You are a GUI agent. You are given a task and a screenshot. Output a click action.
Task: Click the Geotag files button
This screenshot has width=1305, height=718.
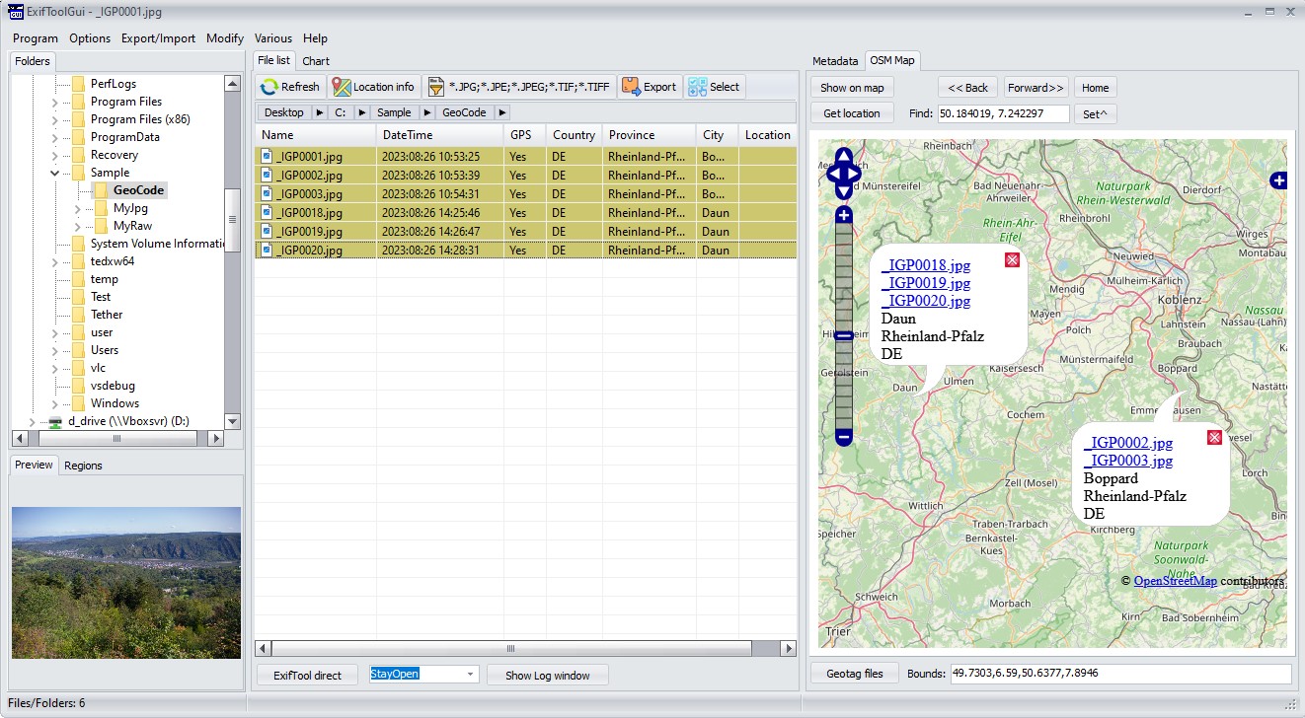point(853,674)
